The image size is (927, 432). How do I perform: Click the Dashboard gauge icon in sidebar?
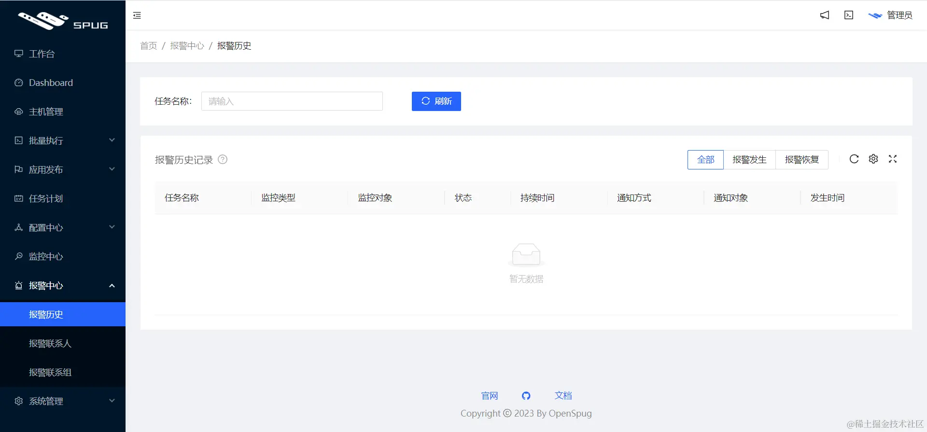19,83
